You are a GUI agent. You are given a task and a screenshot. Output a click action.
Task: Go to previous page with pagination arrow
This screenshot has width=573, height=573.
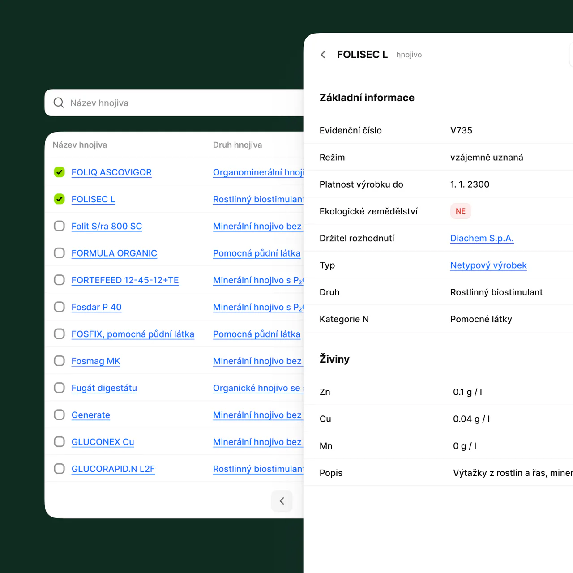pos(282,501)
